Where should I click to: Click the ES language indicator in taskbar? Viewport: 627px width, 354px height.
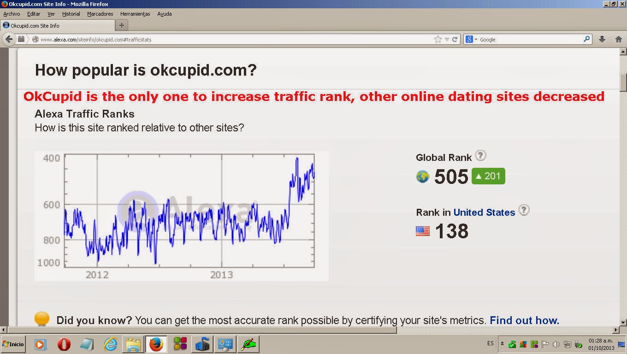click(x=490, y=344)
